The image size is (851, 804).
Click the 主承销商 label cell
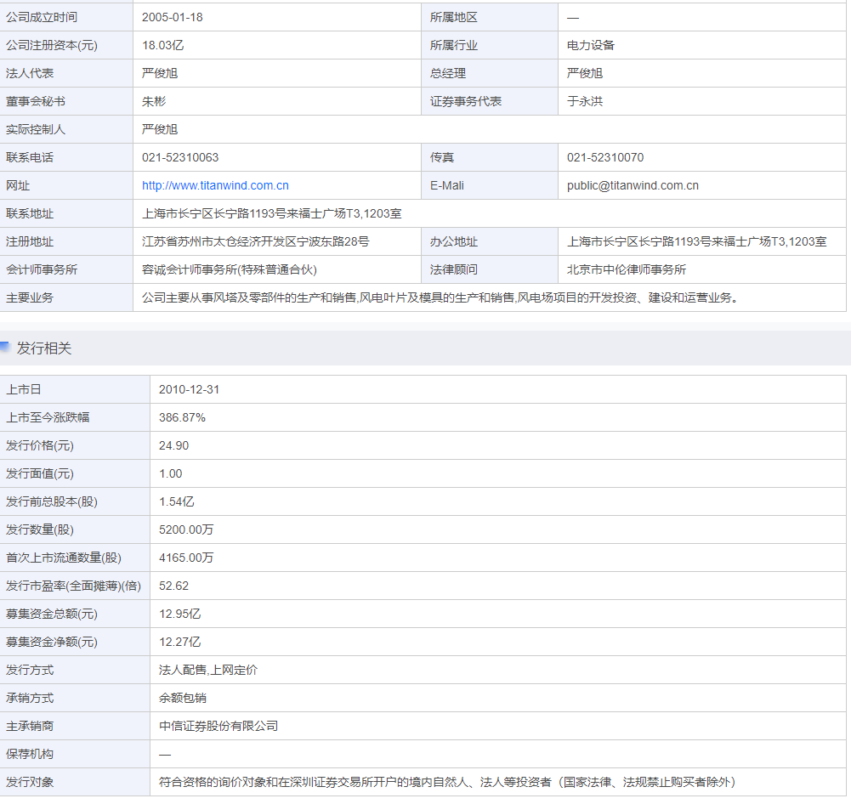[x=75, y=727]
